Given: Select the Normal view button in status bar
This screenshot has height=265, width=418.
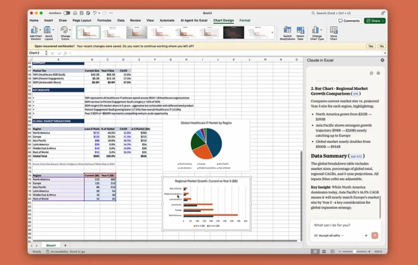Looking at the screenshot, I should click(314, 252).
